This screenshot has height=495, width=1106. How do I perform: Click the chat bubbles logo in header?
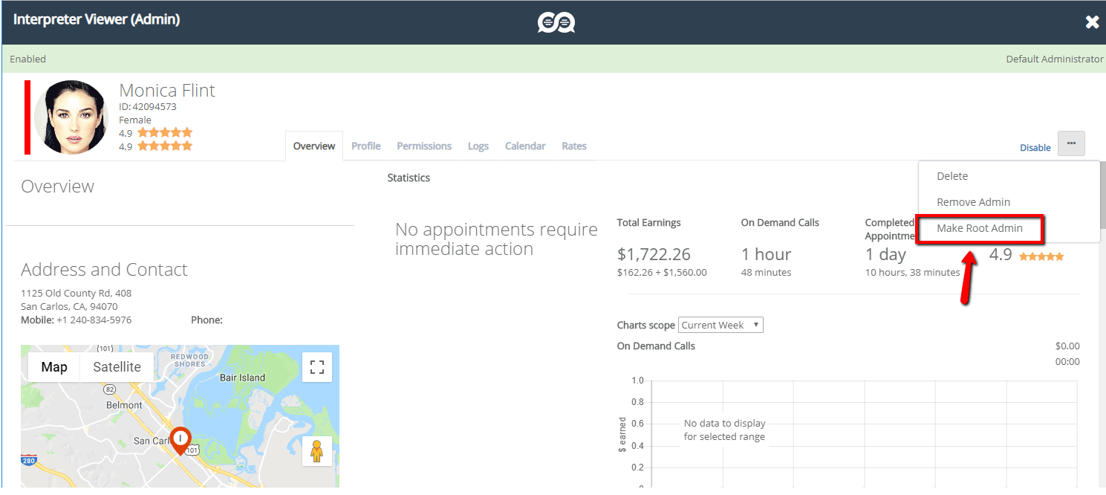[x=556, y=22]
